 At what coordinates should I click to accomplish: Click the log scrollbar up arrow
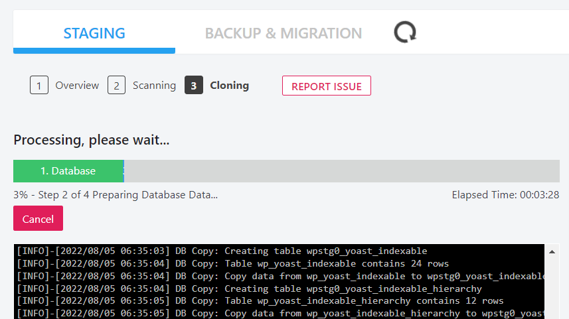pyautogui.click(x=552, y=251)
